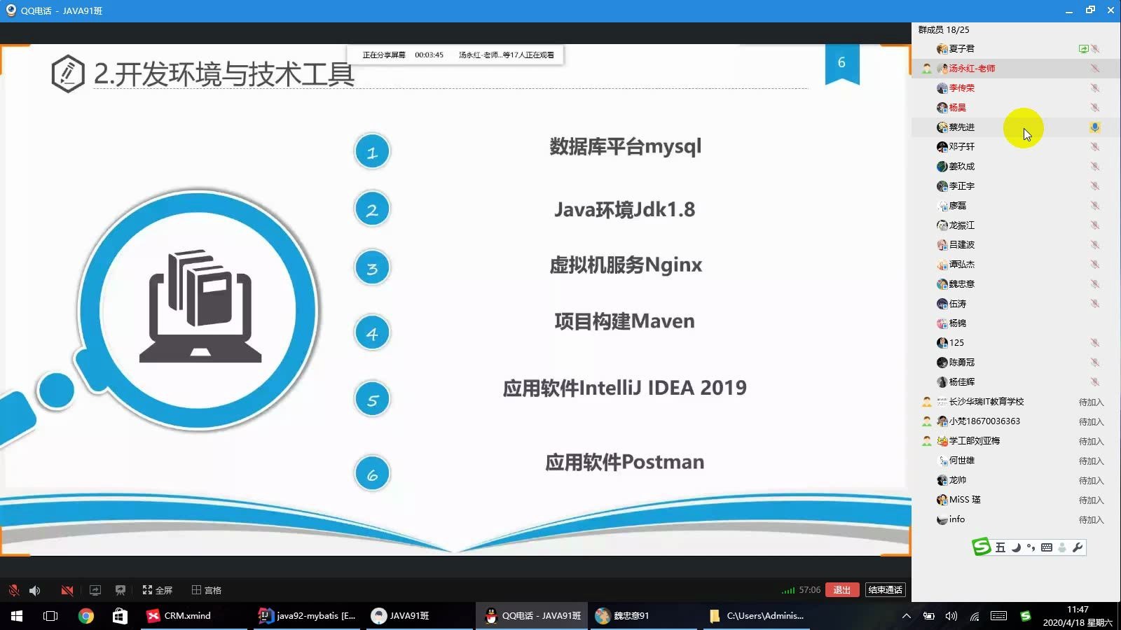
Task: Switch to 魏忠意91 chat taskbar window
Action: (644, 616)
